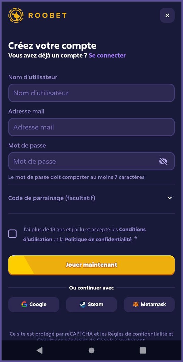This screenshot has height=362, width=183.
Task: Enable the Conditions d'utilisation agreement box
Action: click(x=12, y=233)
